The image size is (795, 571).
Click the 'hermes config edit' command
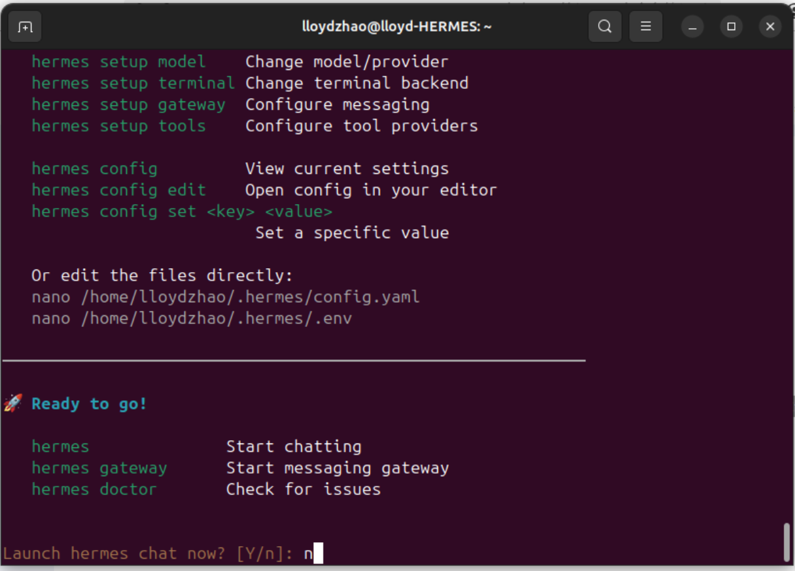[x=118, y=190]
